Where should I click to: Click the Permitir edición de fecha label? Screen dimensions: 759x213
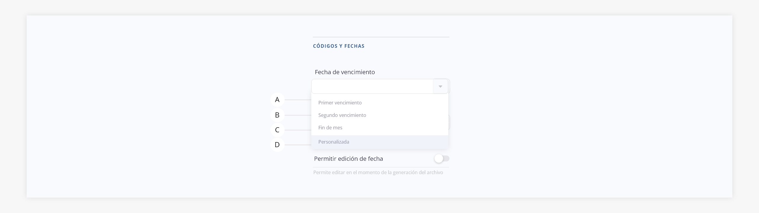pyautogui.click(x=348, y=159)
